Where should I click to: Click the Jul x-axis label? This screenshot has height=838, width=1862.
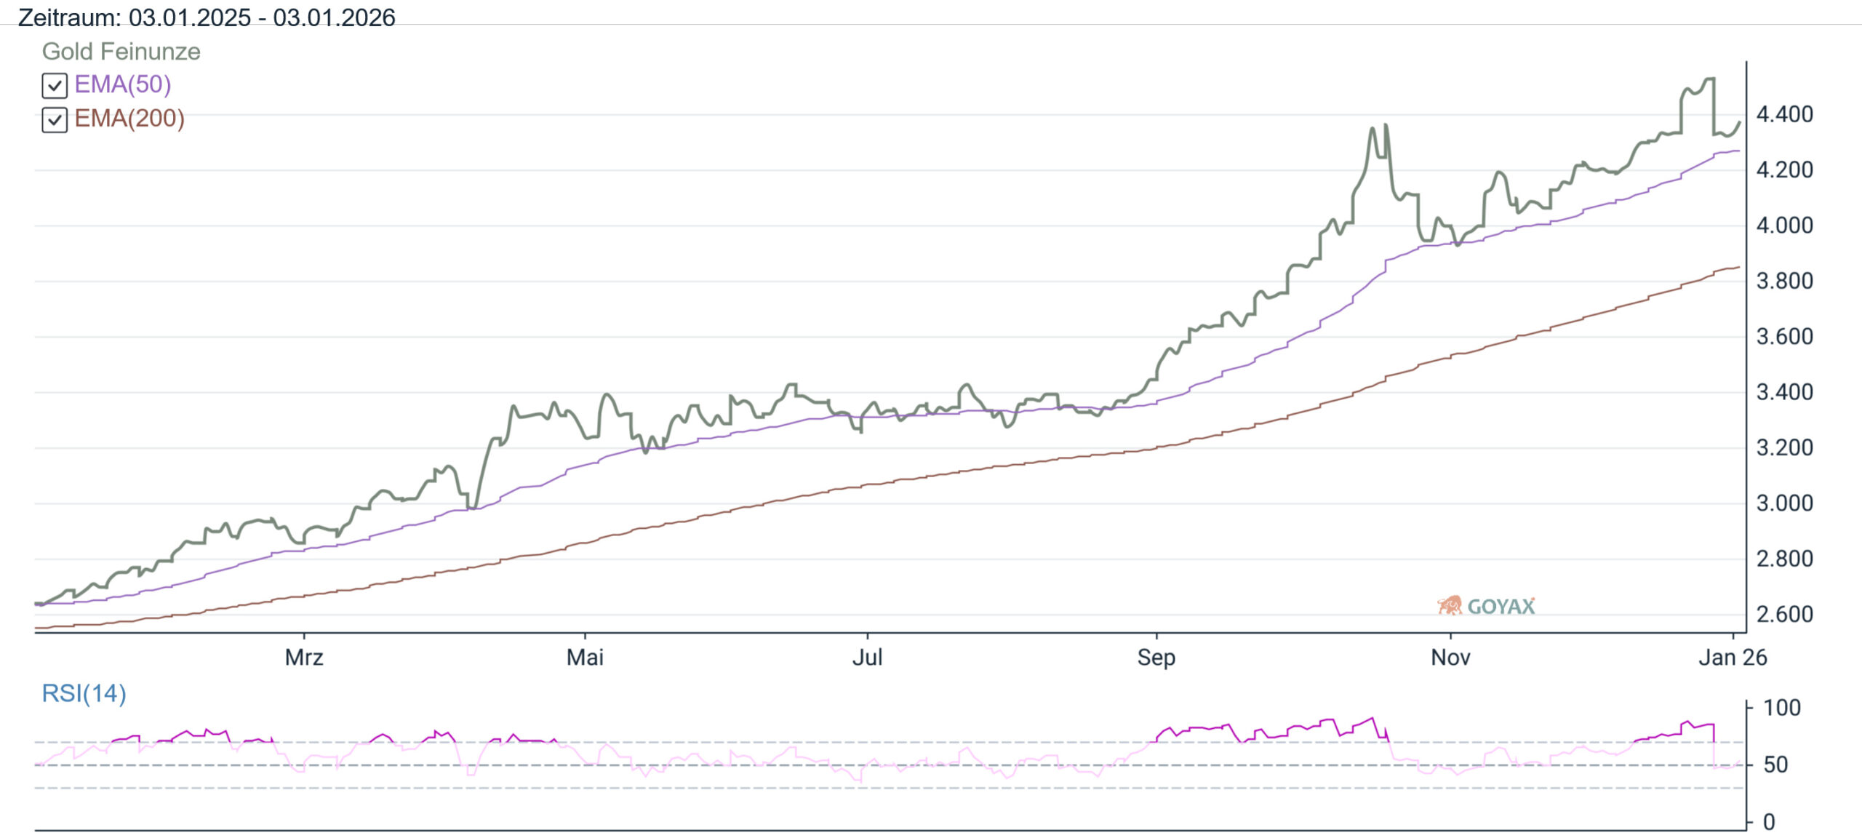[x=867, y=658]
